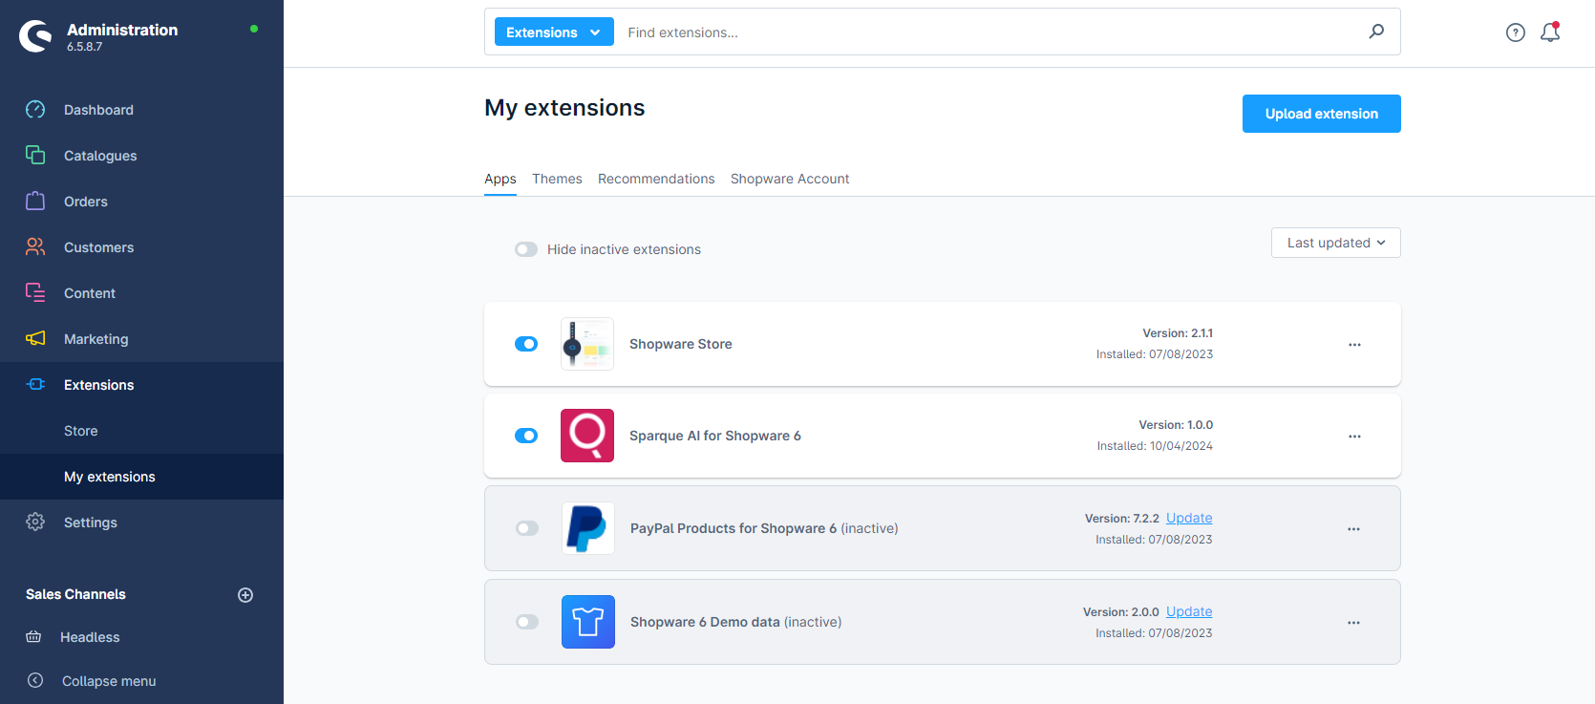
Task: Click the PayPal Products for Shopware 6 name
Action: point(734,528)
